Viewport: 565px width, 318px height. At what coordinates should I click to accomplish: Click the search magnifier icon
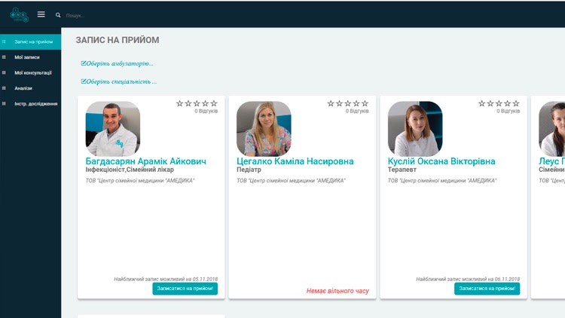(58, 15)
